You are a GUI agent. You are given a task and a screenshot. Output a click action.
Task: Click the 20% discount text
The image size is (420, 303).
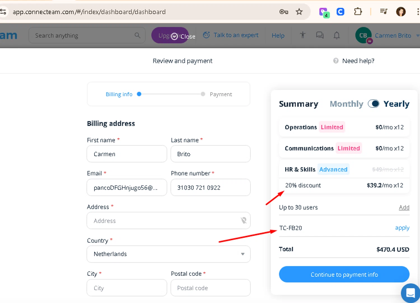tap(303, 185)
